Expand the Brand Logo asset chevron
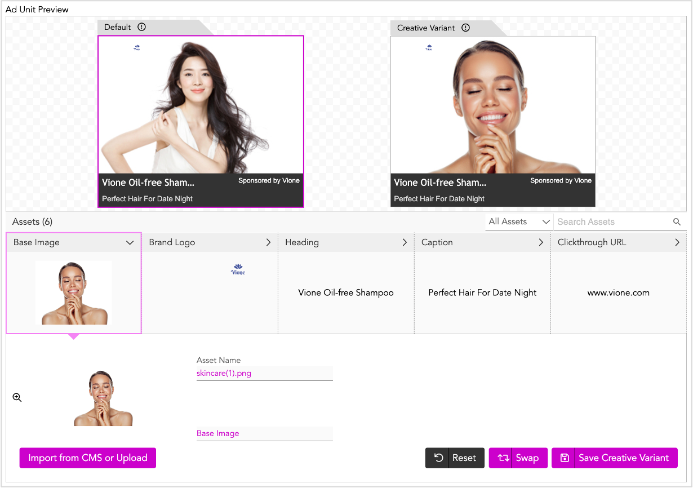Screen dimensions: 693x488 268,242
